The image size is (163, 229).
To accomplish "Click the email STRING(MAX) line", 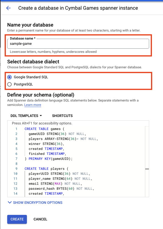I will point(55,184).
